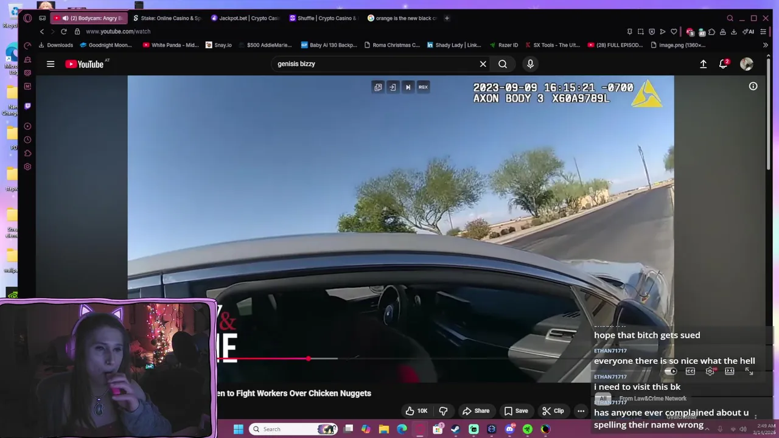Toggle the autoplay switch in the player

pos(670,371)
